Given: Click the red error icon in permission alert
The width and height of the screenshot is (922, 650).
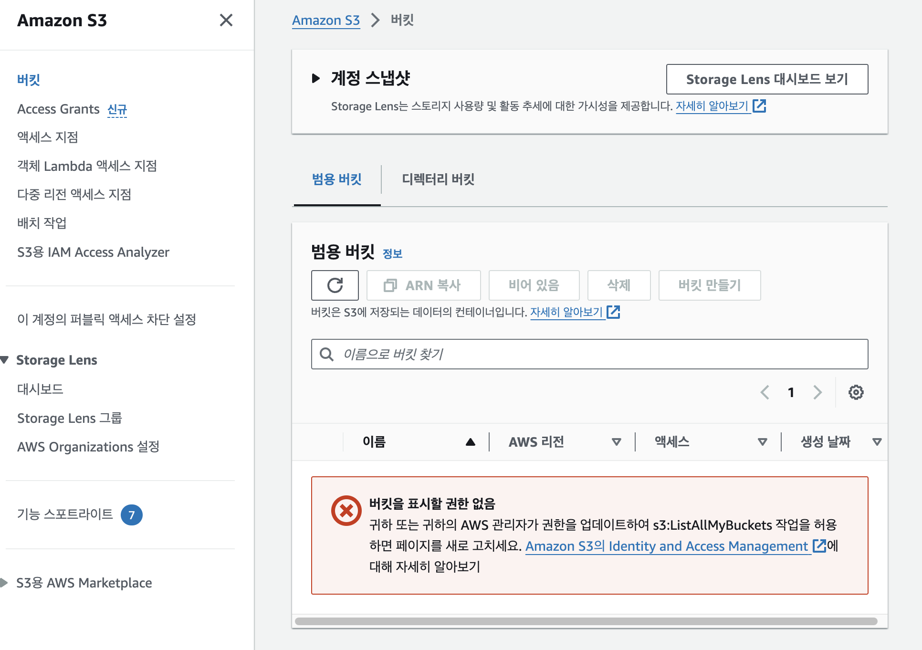Looking at the screenshot, I should (346, 511).
